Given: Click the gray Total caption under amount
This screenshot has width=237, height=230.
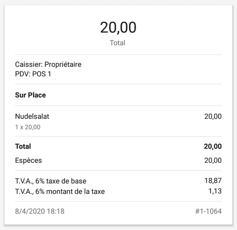Looking at the screenshot, I should coord(118,43).
